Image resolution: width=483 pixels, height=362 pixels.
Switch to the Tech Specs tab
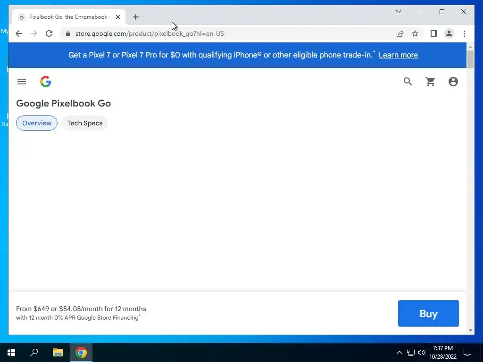(x=85, y=123)
